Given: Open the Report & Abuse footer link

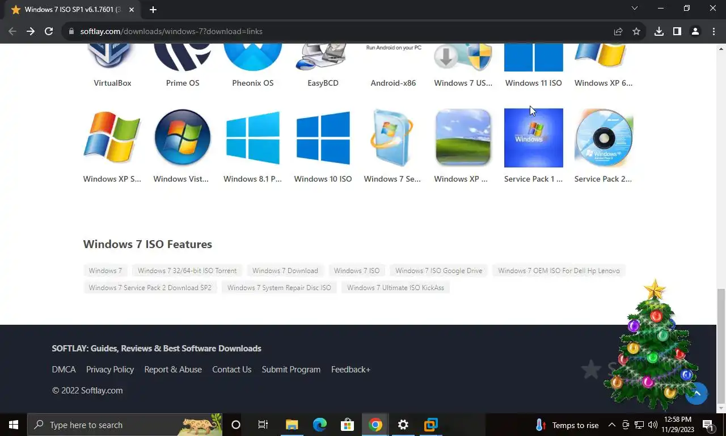Looking at the screenshot, I should [173, 370].
